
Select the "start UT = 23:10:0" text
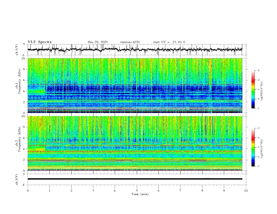pos(169,42)
